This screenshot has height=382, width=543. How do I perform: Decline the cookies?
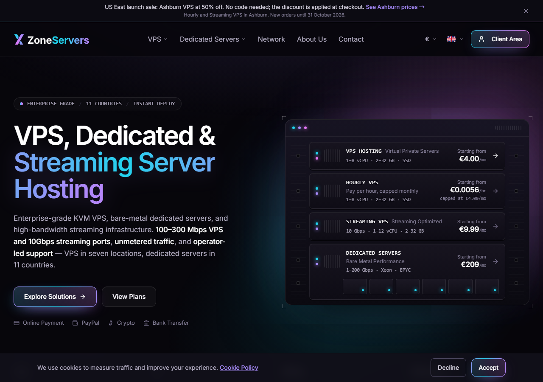(448, 368)
